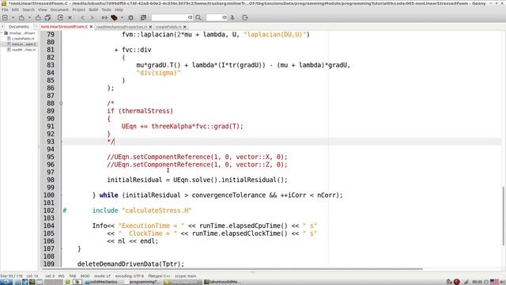Select readM...rties.H in Documents sidebar

click(24, 50)
